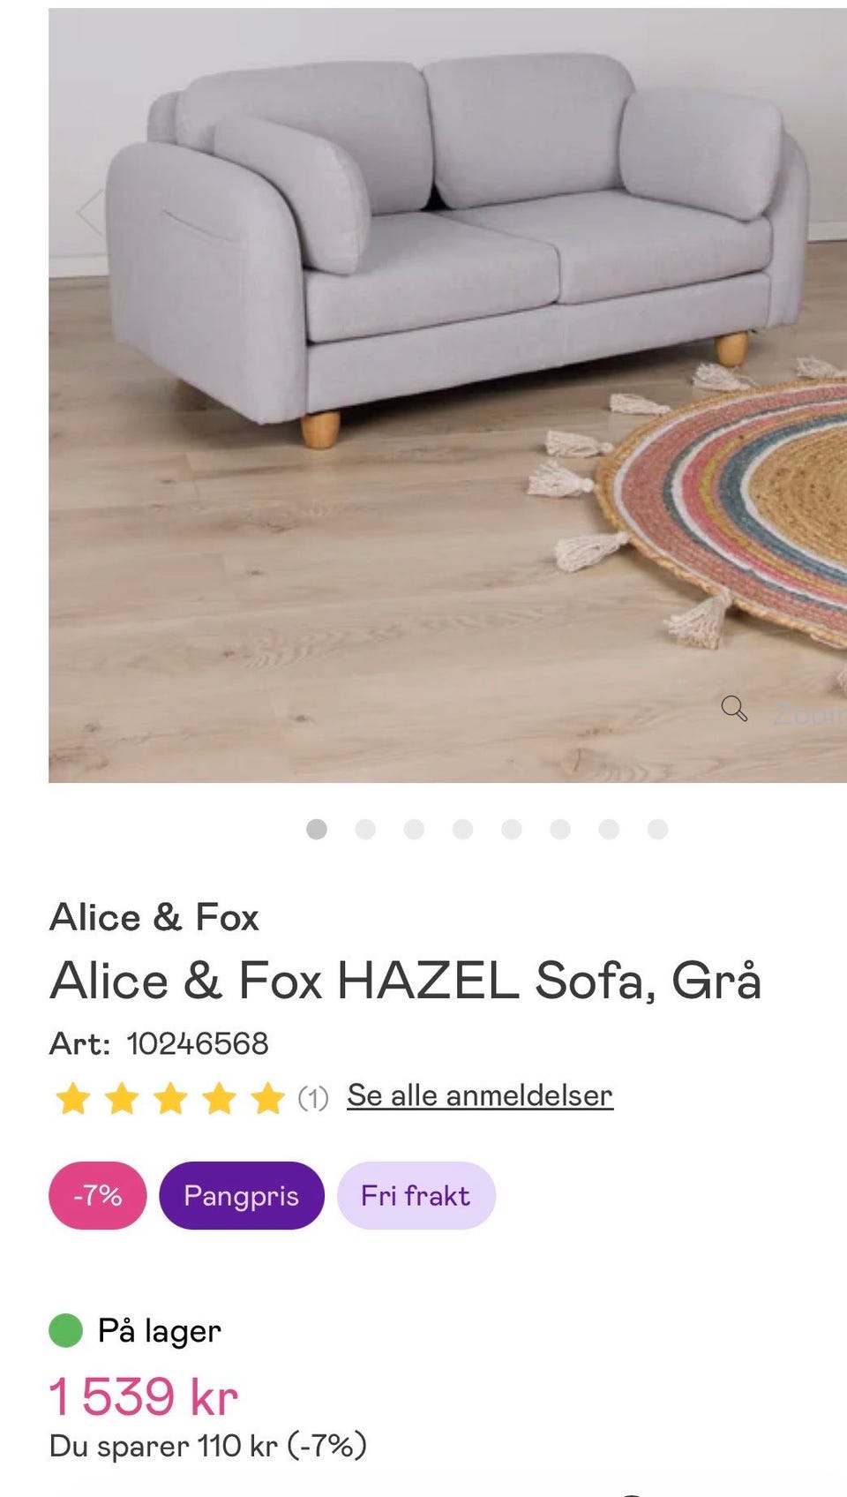The width and height of the screenshot is (847, 1497).
Task: Select the last image carousel dot
Action: click(x=657, y=829)
